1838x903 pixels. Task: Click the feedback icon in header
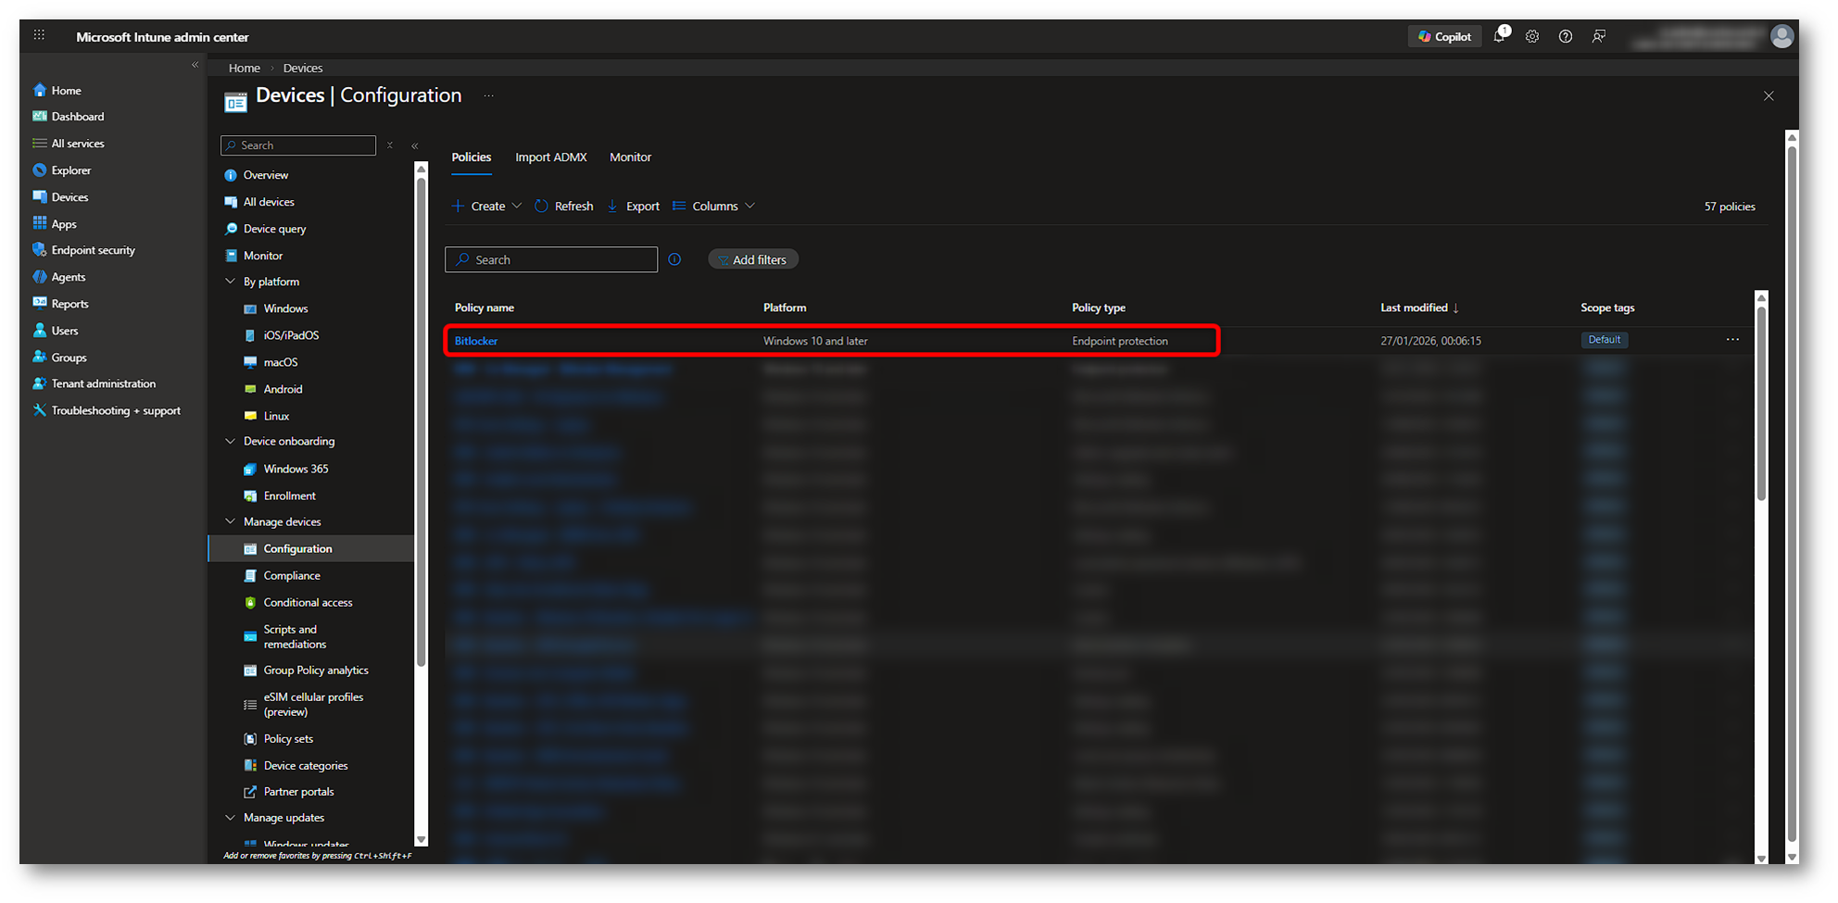point(1599,37)
